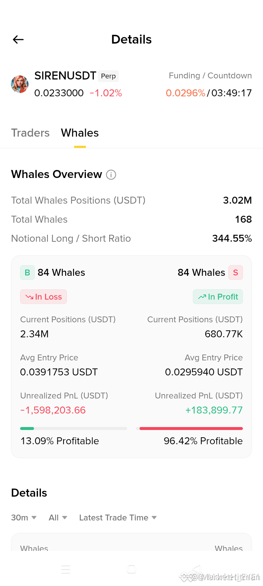Tap the back arrow icon
263x586 pixels.
[x=18, y=40]
